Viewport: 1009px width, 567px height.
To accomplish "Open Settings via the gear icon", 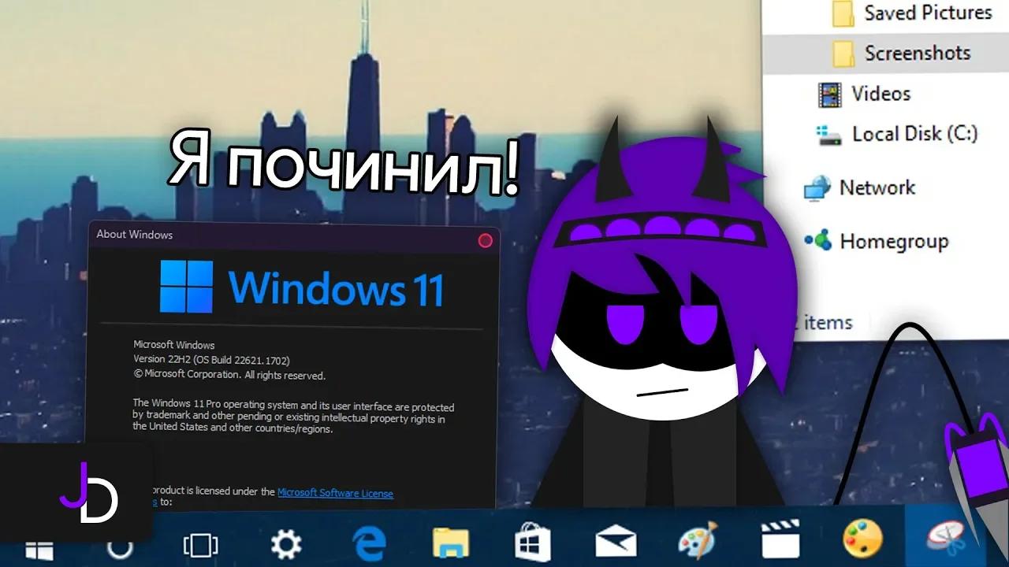I will pos(287,542).
